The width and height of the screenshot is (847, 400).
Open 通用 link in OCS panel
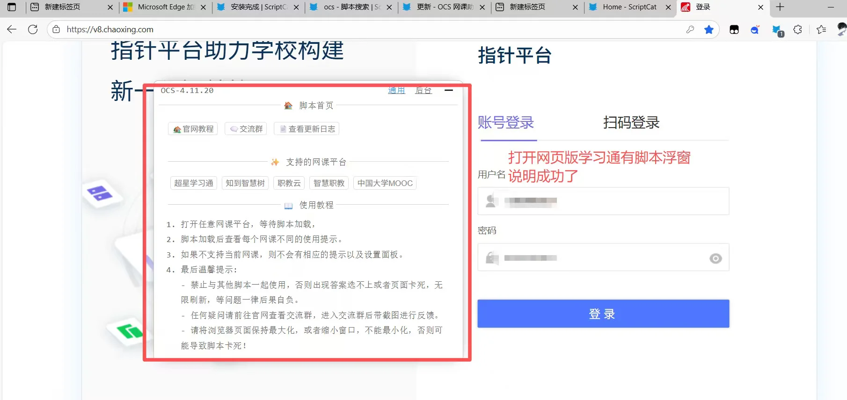(396, 90)
